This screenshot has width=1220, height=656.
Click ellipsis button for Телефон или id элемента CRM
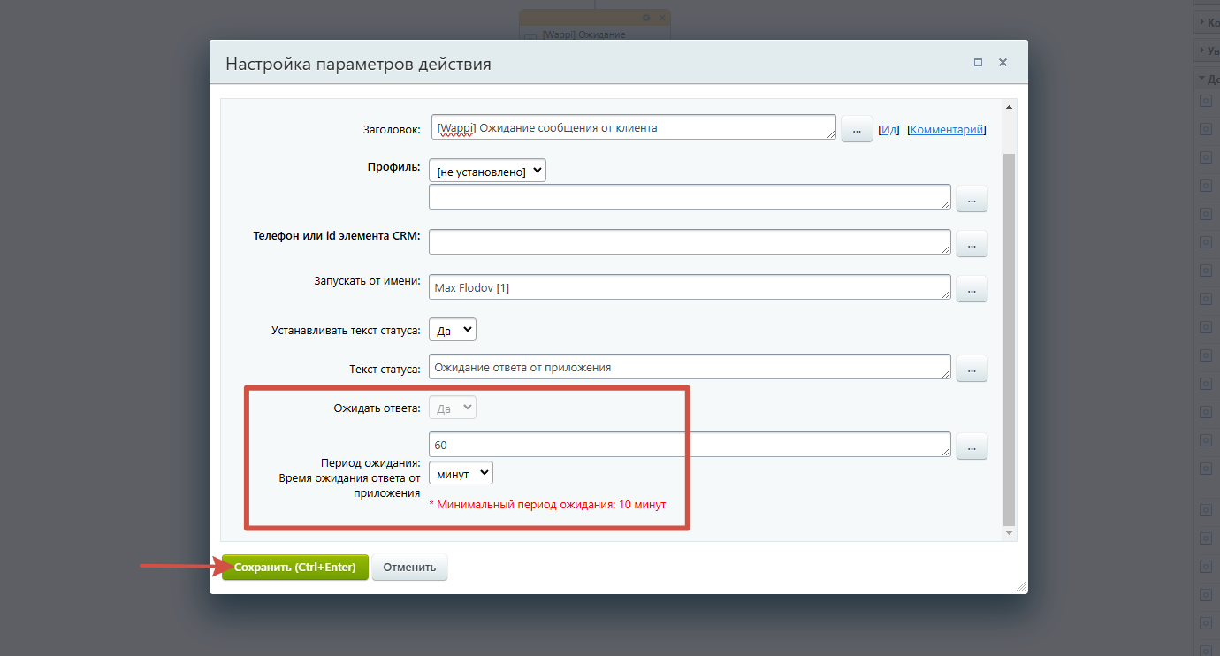pyautogui.click(x=972, y=243)
